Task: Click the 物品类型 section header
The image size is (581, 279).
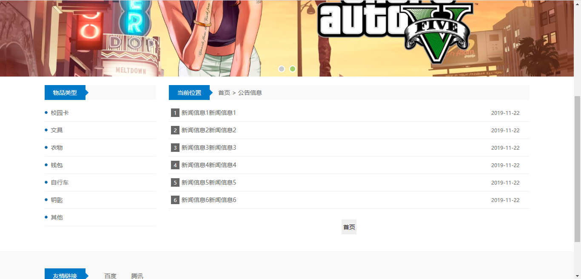Action: point(65,93)
